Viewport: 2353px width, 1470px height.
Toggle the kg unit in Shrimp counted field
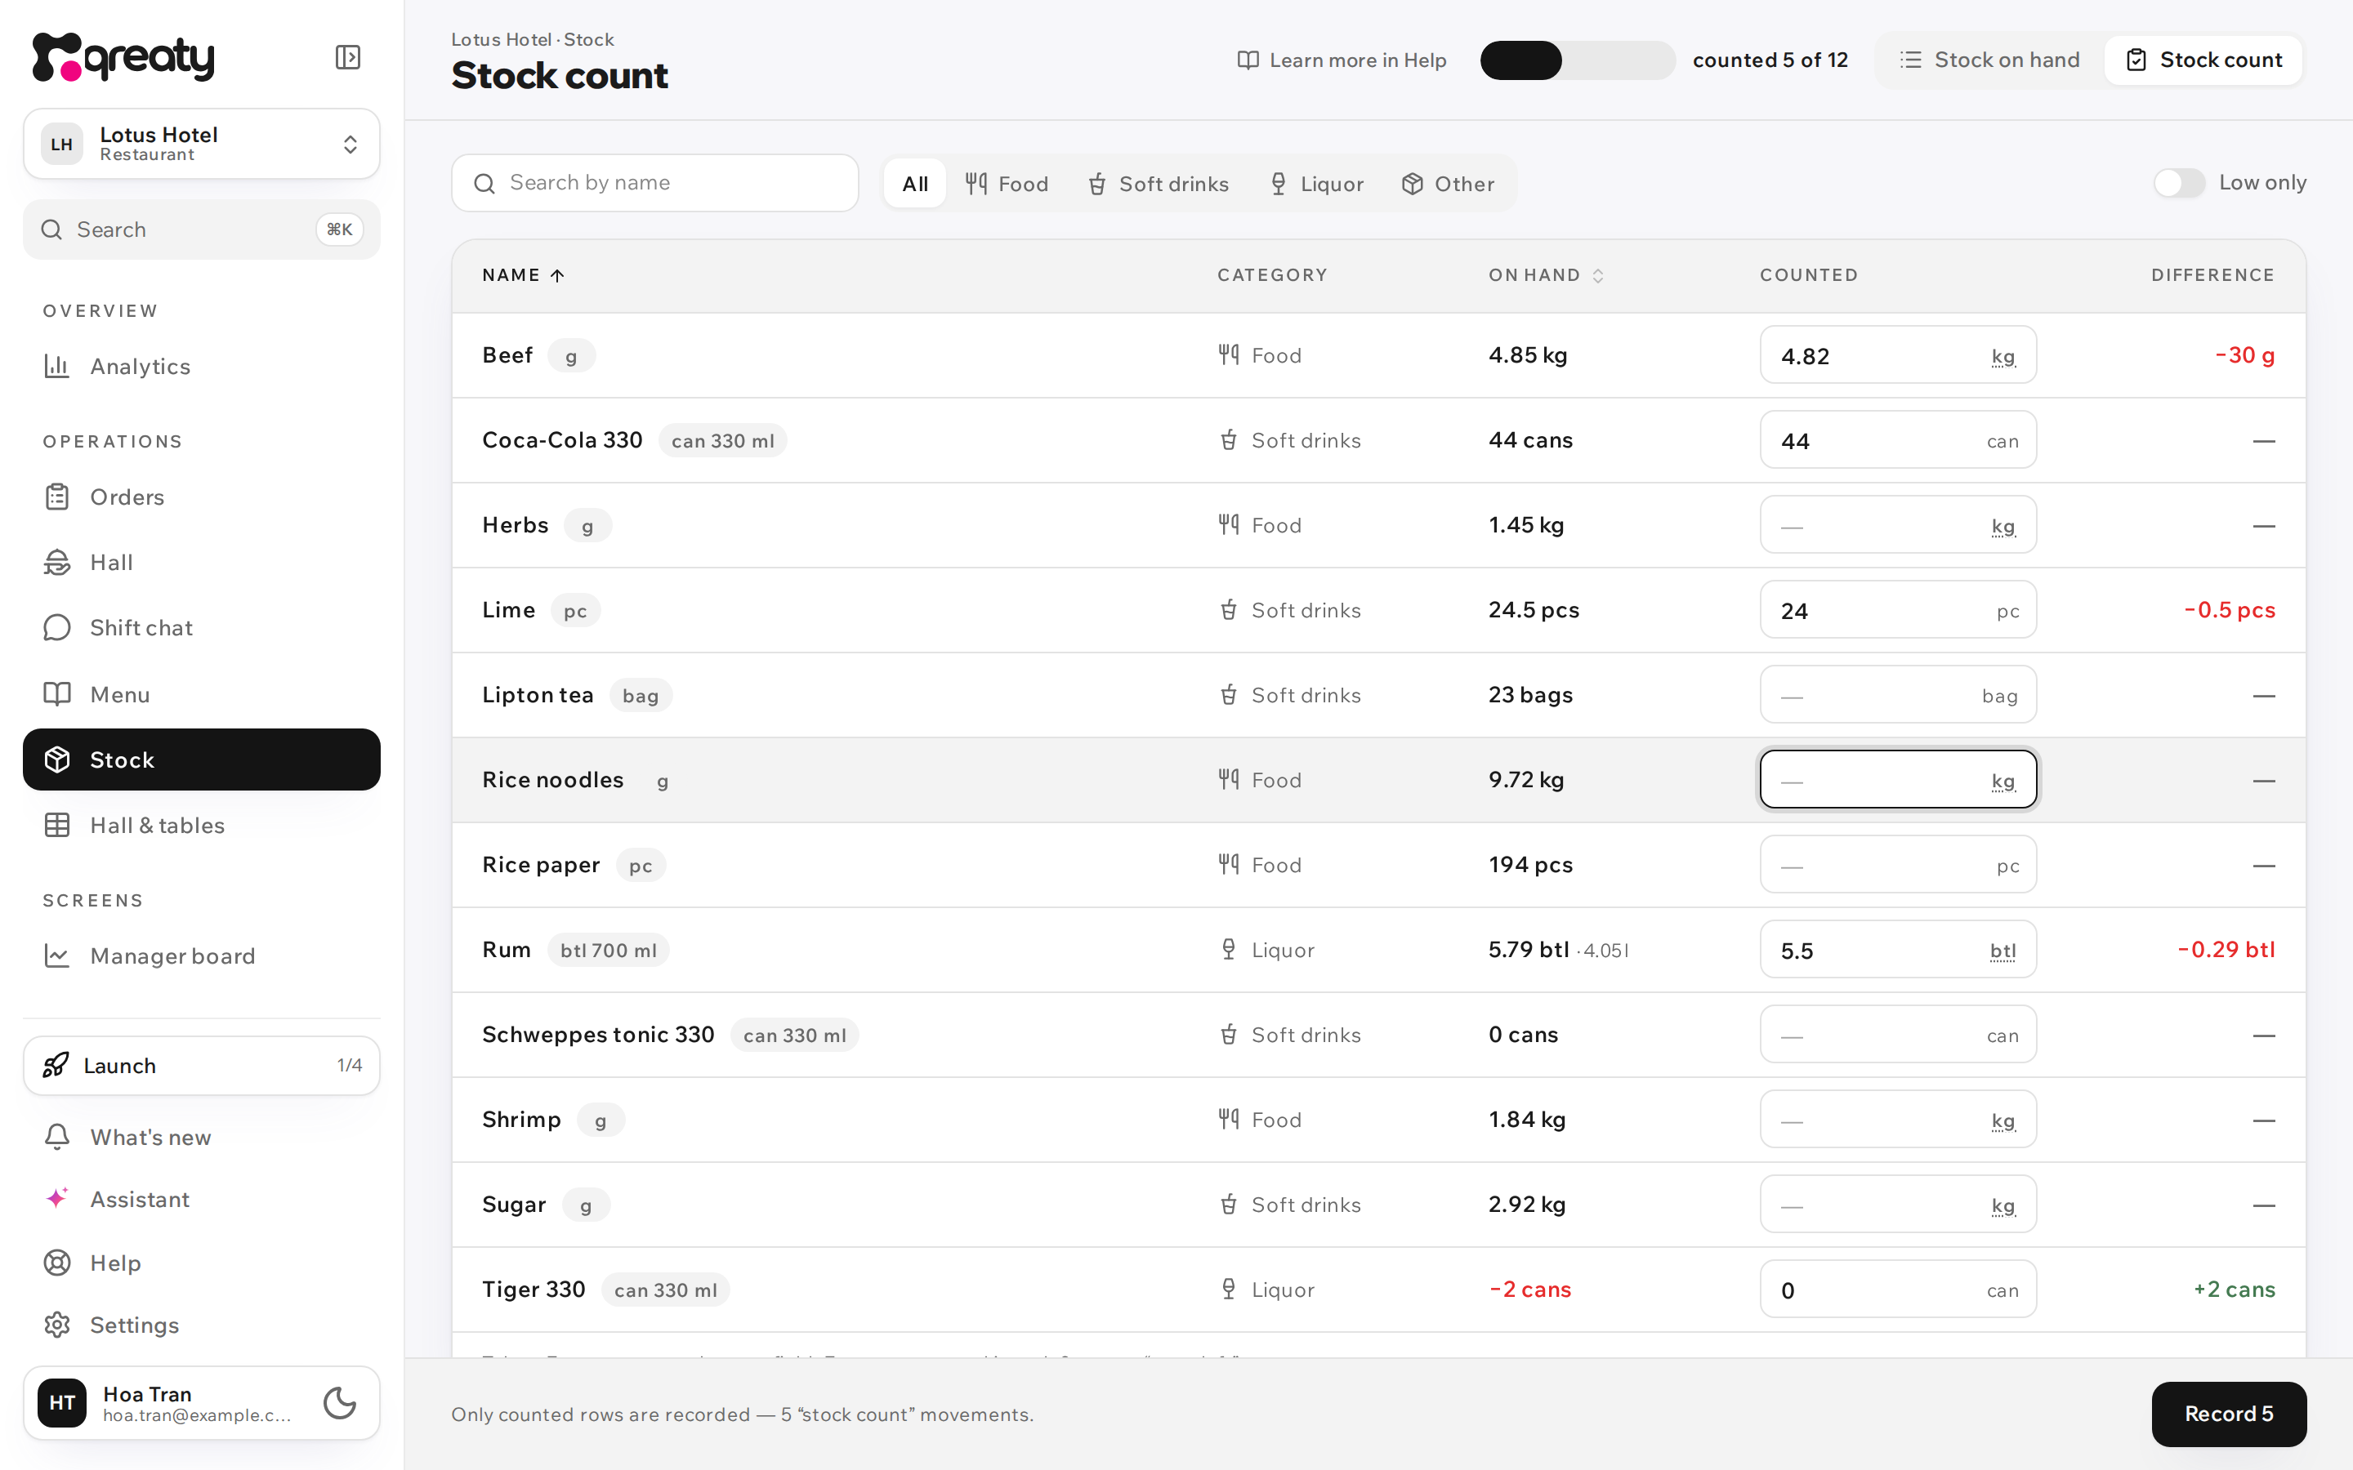tap(2003, 1121)
